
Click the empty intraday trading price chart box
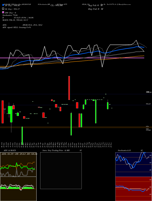(61, 171)
